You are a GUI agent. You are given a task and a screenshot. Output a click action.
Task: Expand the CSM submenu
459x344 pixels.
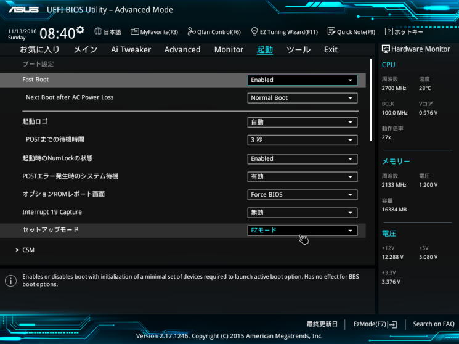click(25, 250)
